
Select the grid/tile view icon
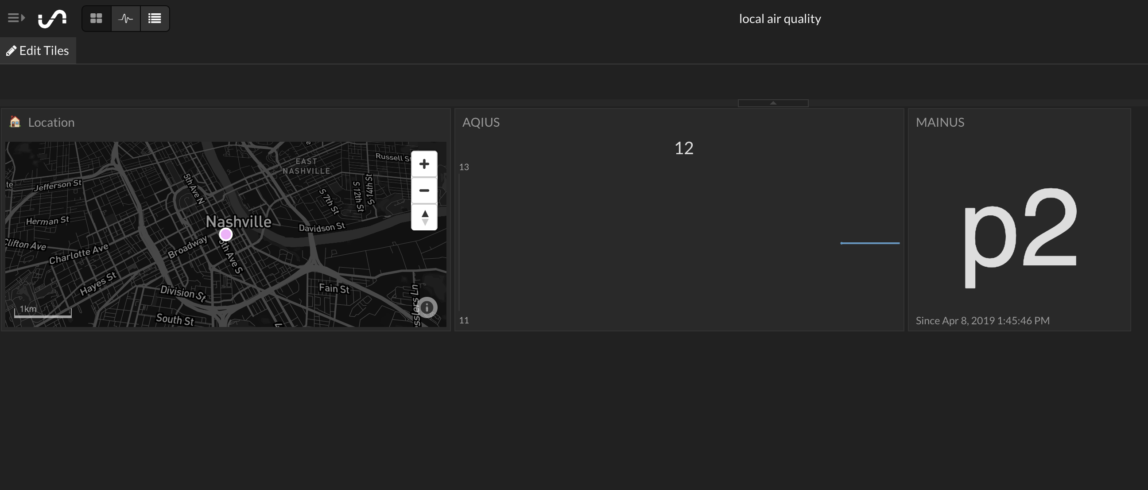pyautogui.click(x=96, y=18)
